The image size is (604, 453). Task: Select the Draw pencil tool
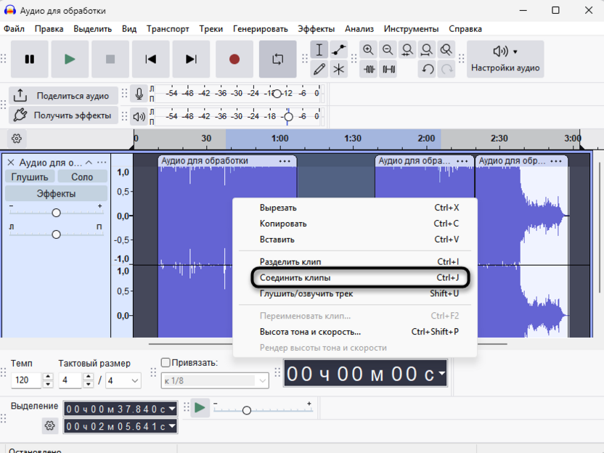(x=319, y=70)
